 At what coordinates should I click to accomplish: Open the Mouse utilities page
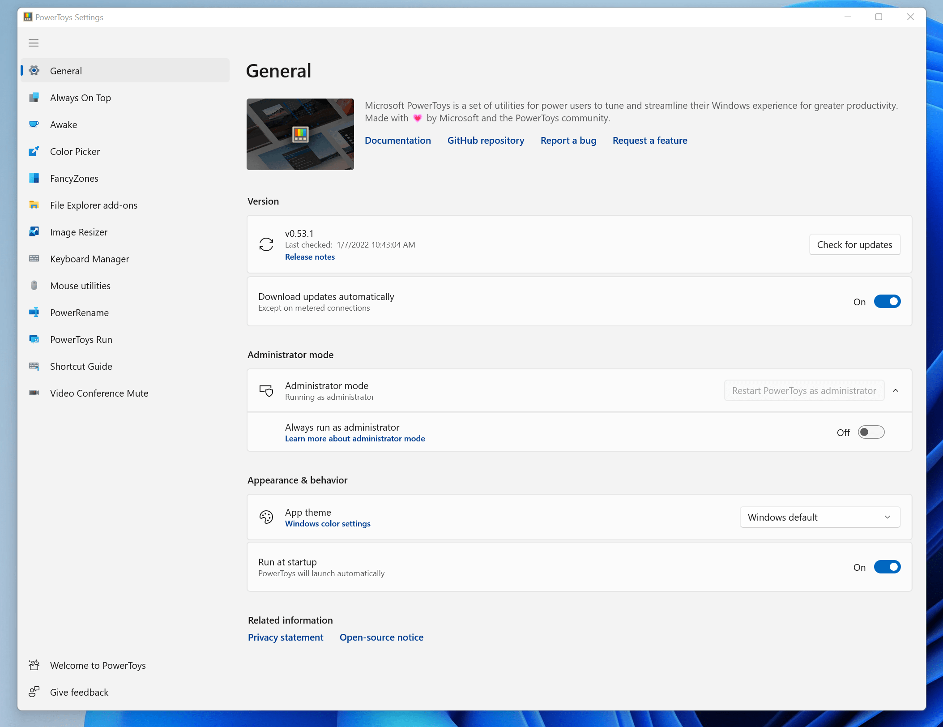[80, 286]
